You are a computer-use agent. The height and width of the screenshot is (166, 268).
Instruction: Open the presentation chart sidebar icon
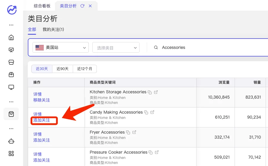click(x=11, y=50)
